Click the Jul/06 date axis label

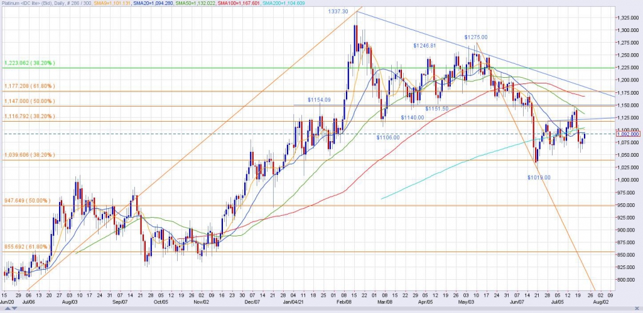[28, 301]
